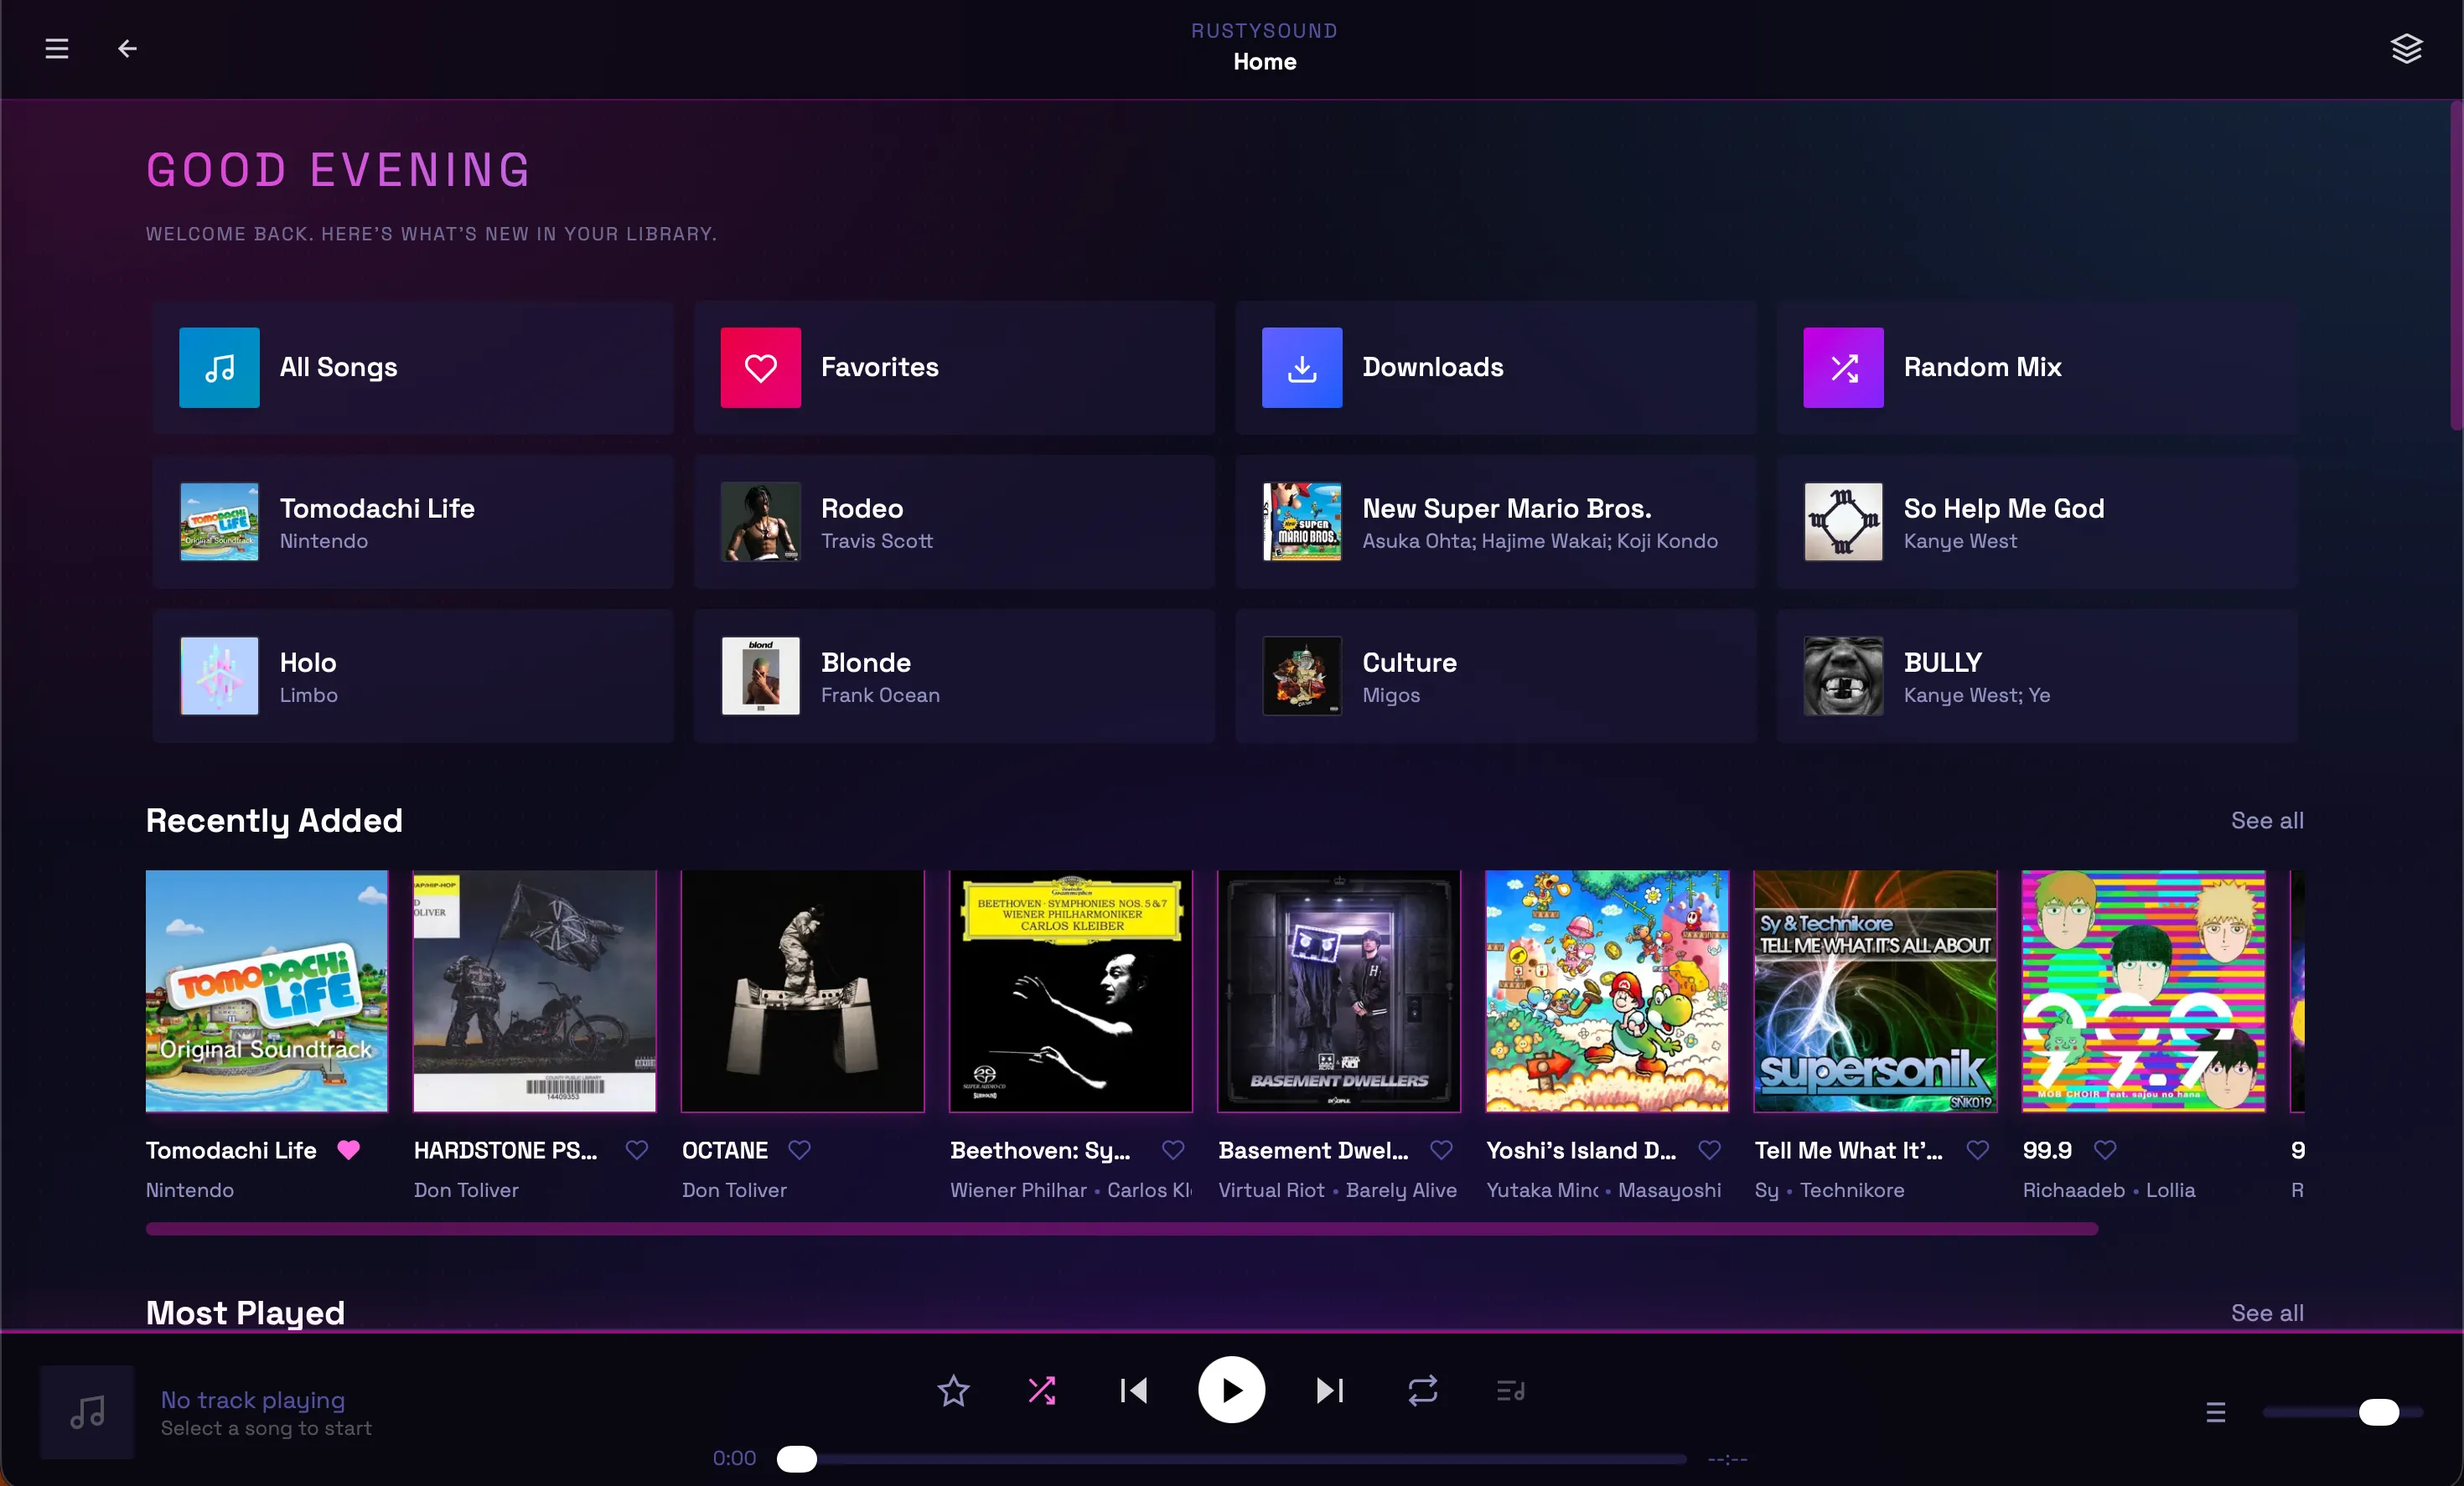Click the music note player icon
The image size is (2464, 1486).
86,1412
